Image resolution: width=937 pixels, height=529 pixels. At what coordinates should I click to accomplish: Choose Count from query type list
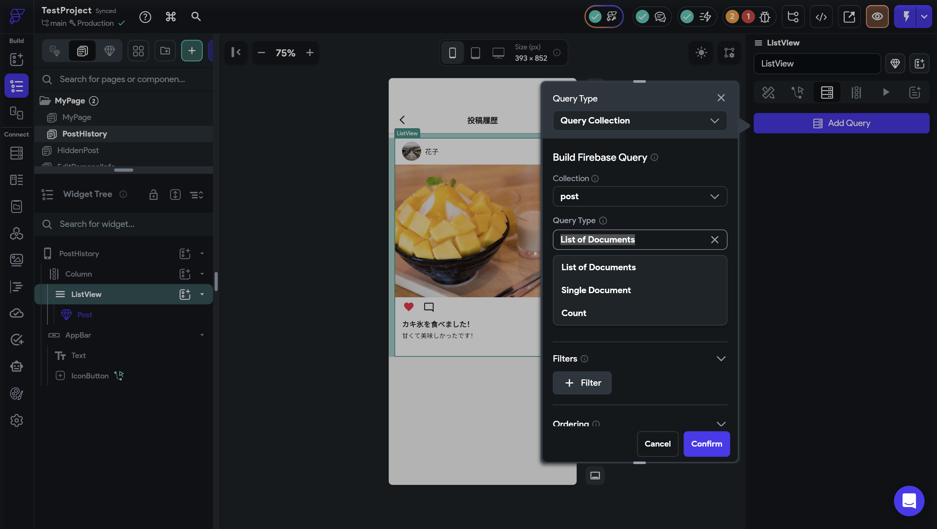point(574,313)
